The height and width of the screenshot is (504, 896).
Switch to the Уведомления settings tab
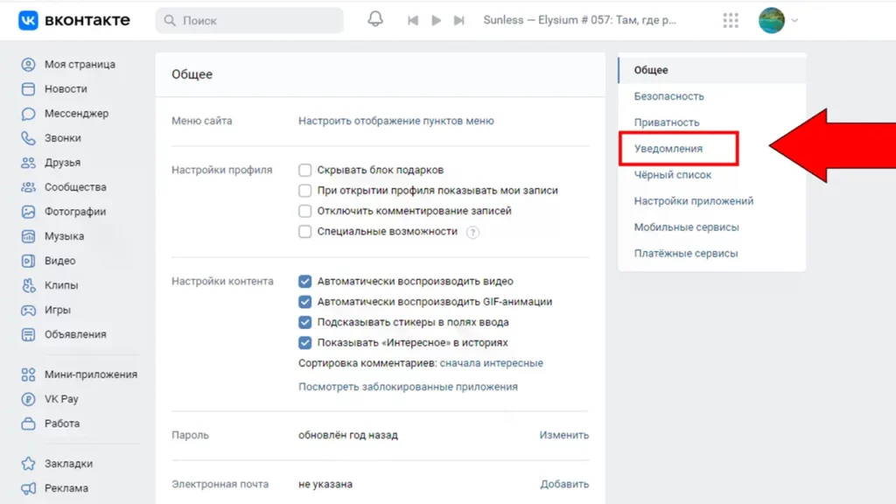[668, 149]
